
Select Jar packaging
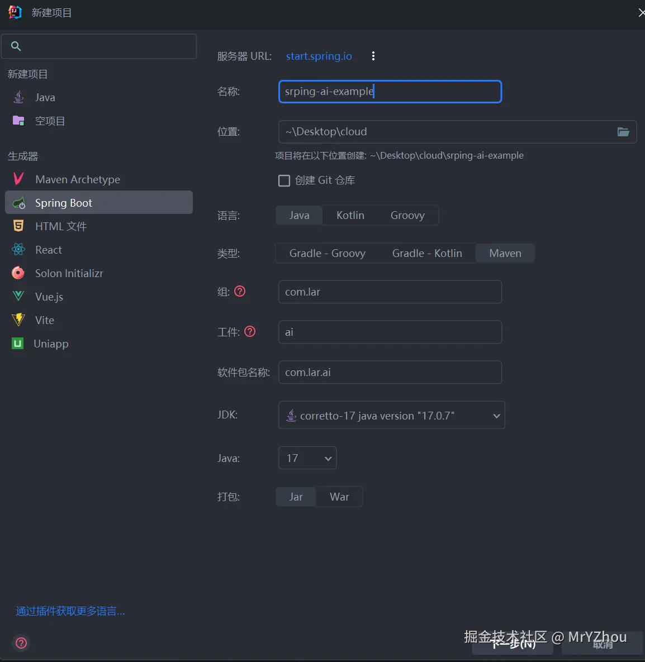coord(296,497)
